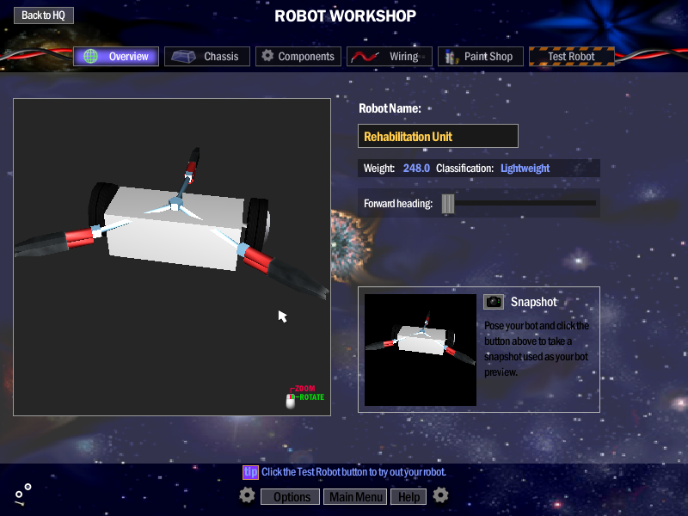The height and width of the screenshot is (516, 688).
Task: Click the Lightweight classification text
Action: click(x=525, y=168)
